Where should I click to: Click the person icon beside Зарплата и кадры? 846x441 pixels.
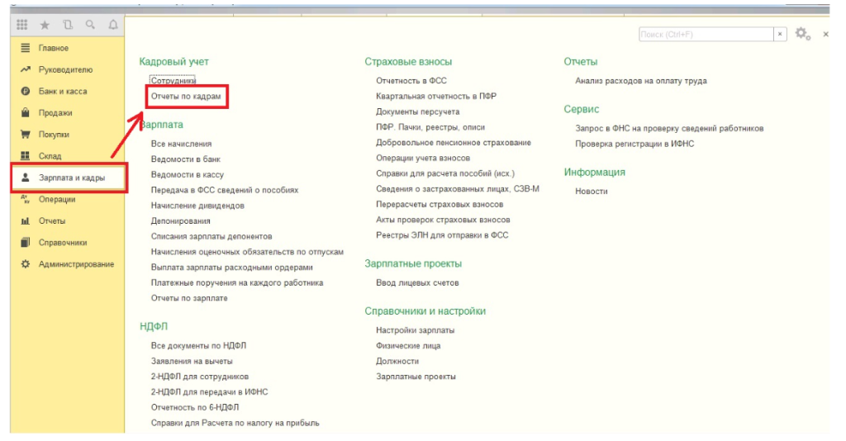[26, 178]
